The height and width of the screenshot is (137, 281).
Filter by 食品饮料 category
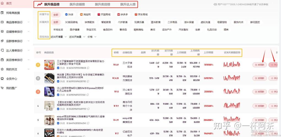108,30
